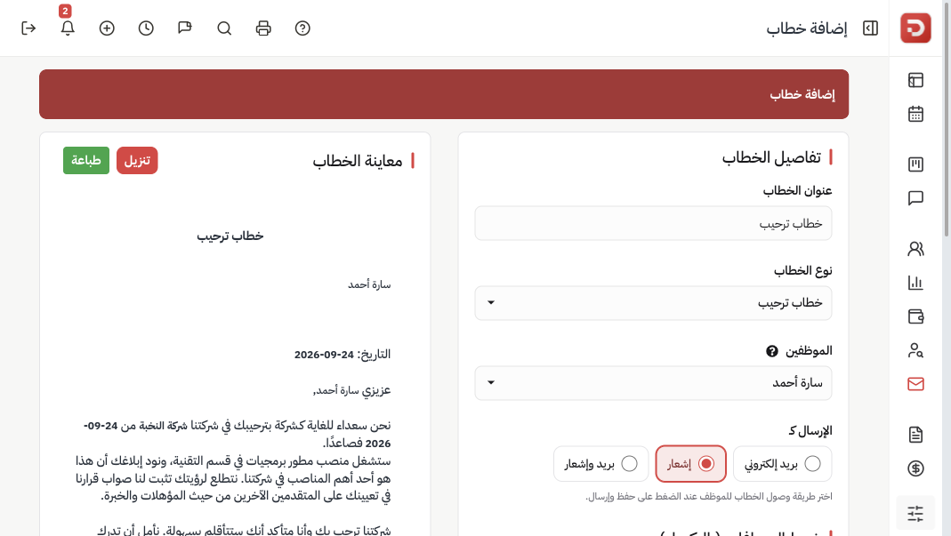Click طباعة print button
This screenshot has height=536, width=951.
click(86, 161)
